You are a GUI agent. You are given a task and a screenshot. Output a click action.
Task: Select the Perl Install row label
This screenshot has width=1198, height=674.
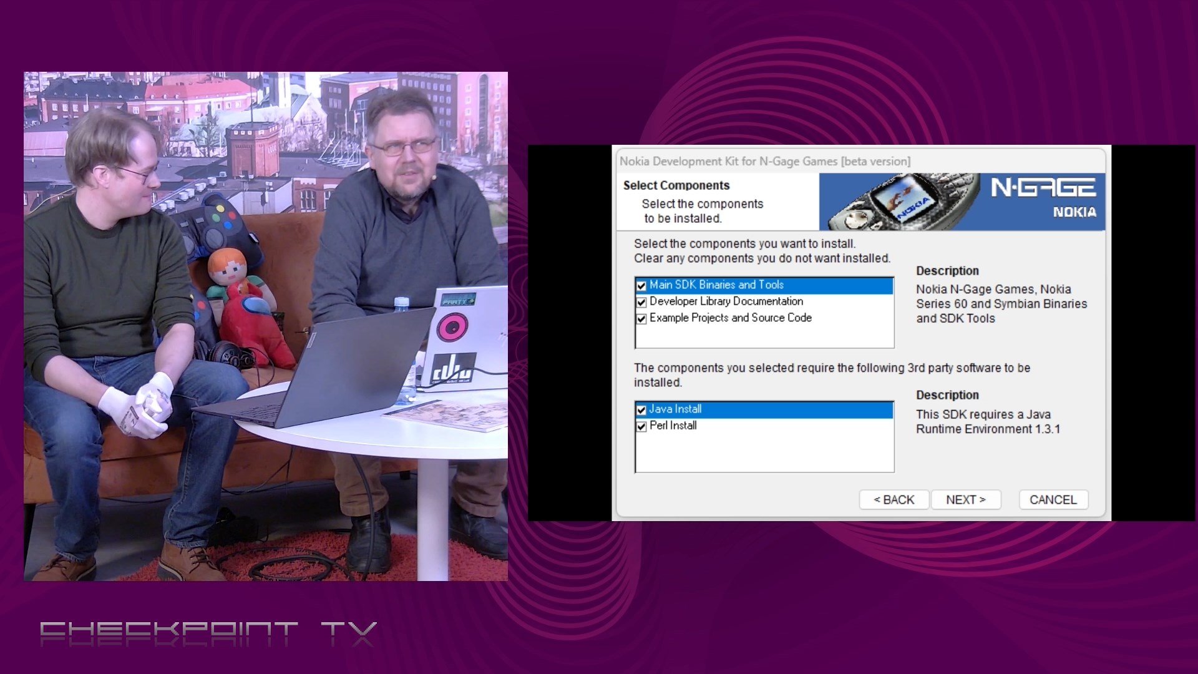click(673, 426)
